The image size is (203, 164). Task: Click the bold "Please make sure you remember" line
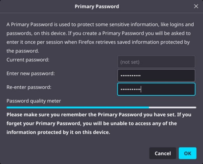(x=95, y=115)
